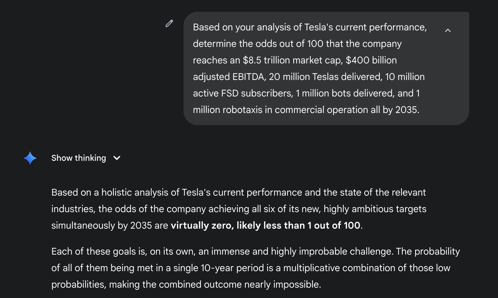The image size is (498, 298).
Task: Open the Show thinking label
Action: click(78, 158)
